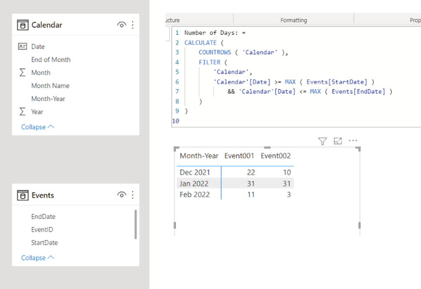Click the FILTER function in formula
The height and width of the screenshot is (289, 421).
pos(209,62)
